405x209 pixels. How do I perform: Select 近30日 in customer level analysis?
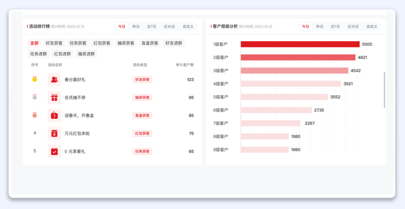tap(353, 27)
